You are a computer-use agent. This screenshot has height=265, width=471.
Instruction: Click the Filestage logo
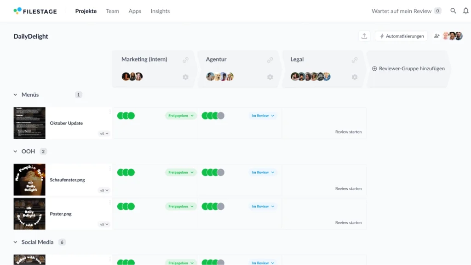tap(35, 11)
